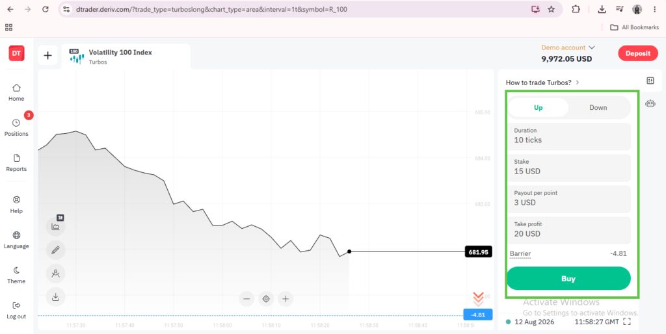Screen dimensions: 666x334
Task: Expand the Demo account dropdown
Action: 568,47
